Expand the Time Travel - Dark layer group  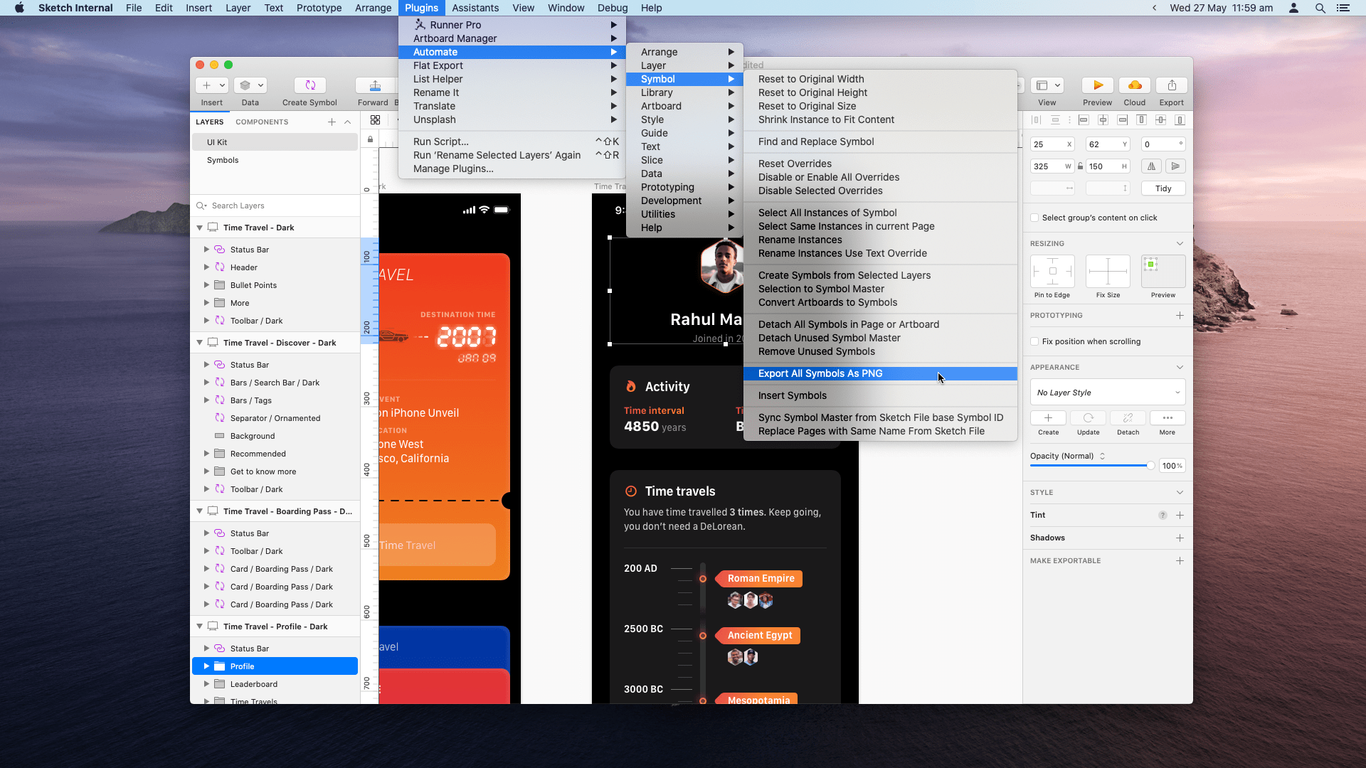199,227
